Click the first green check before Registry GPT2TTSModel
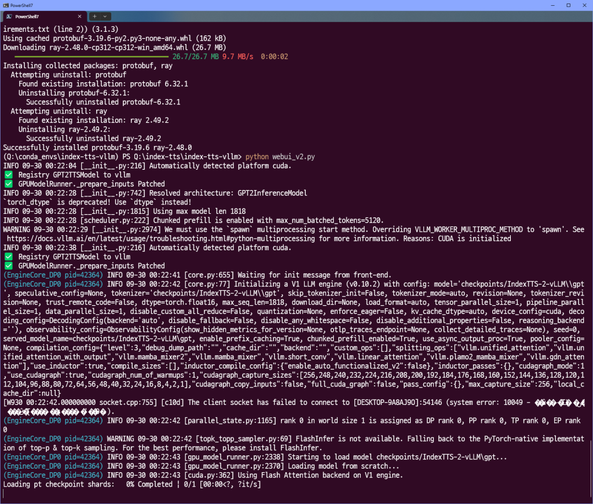Image resolution: width=593 pixels, height=504 pixels. click(x=8, y=175)
